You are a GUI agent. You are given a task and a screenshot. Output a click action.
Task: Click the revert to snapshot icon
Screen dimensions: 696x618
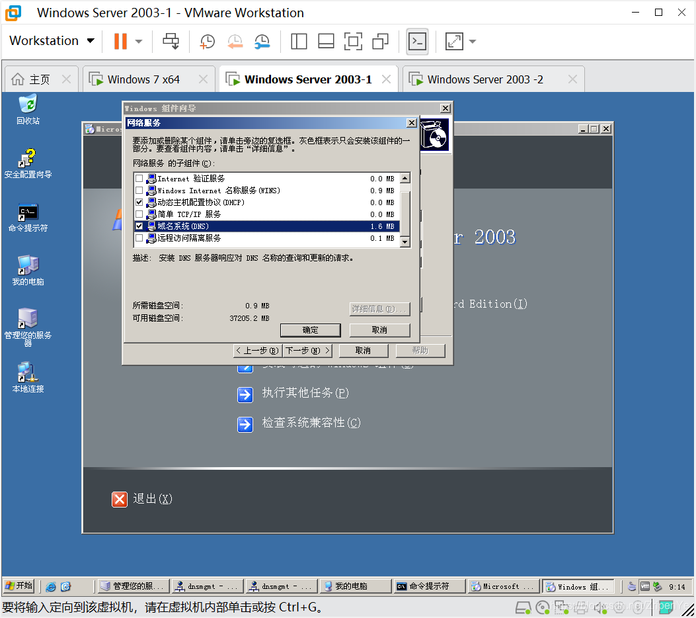(x=235, y=41)
